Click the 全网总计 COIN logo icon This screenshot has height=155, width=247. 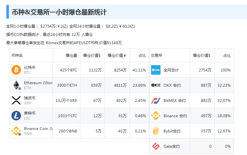click(x=156, y=70)
